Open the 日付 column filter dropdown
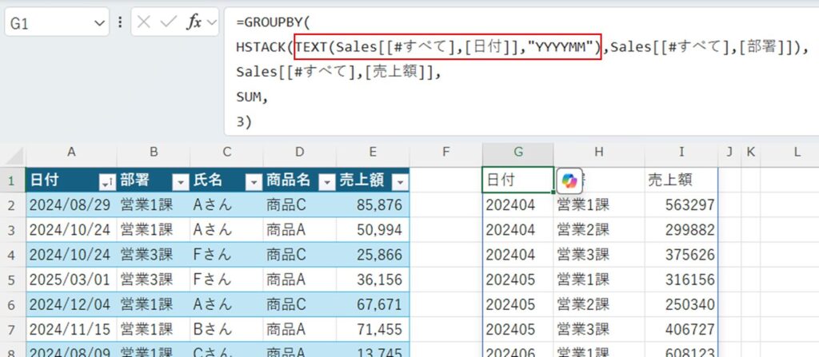Image resolution: width=819 pixels, height=357 pixels. click(x=106, y=181)
